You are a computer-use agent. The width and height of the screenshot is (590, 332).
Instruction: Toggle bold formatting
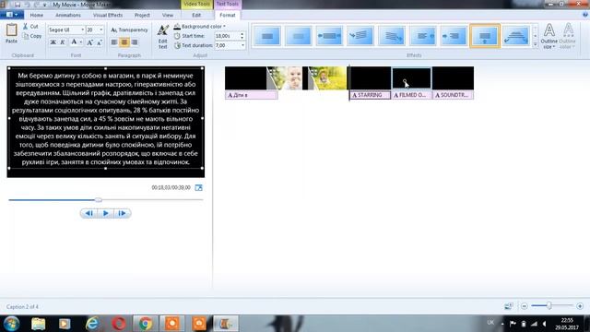(x=53, y=42)
